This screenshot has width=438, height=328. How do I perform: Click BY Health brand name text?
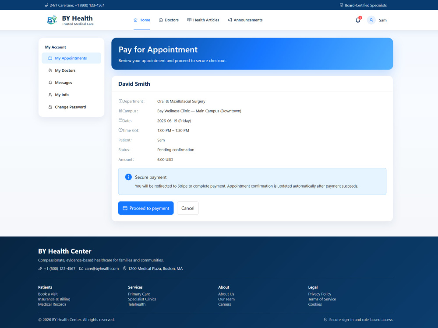click(x=78, y=18)
